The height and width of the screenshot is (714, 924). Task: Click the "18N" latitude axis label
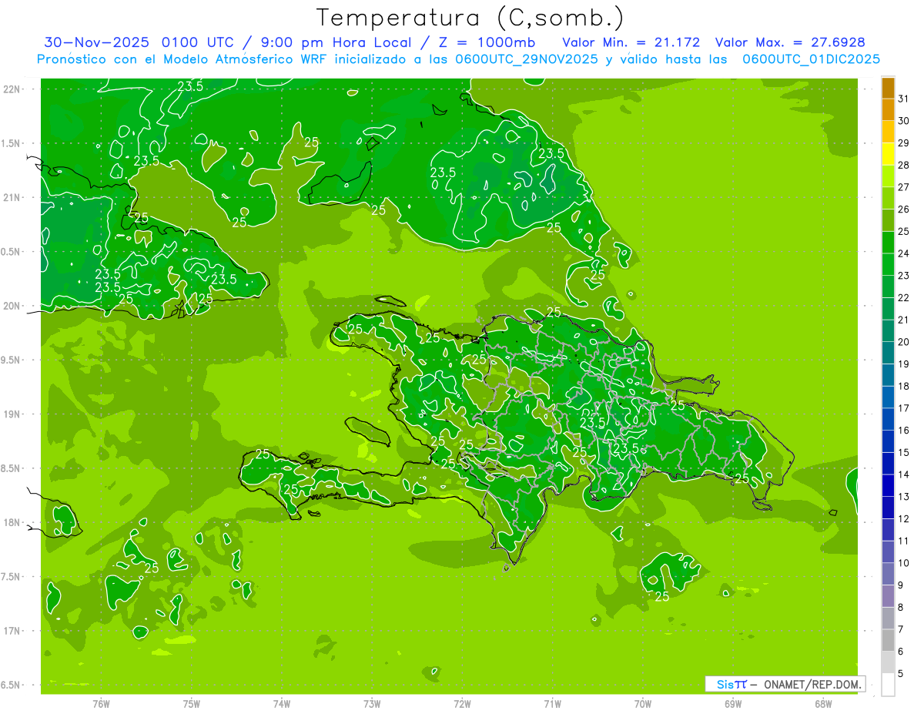coord(13,522)
